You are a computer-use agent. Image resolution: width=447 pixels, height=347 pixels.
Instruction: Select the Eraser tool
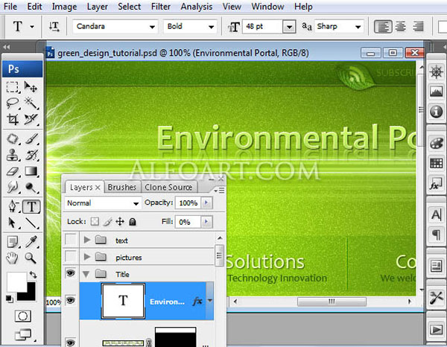pyautogui.click(x=12, y=171)
